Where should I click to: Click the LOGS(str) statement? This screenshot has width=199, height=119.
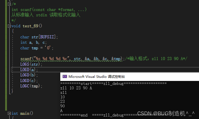click(31, 64)
